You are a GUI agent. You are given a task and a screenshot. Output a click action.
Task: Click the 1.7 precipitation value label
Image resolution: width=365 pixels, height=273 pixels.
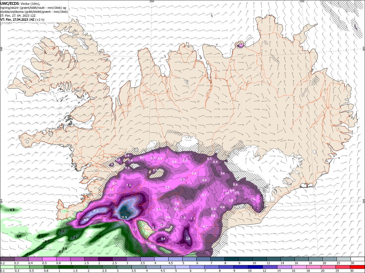pyautogui.click(x=193, y=219)
